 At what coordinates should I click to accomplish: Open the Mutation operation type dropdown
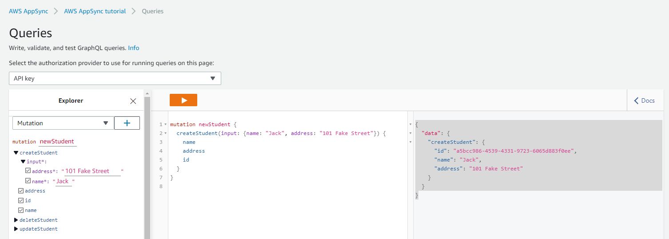(63, 123)
